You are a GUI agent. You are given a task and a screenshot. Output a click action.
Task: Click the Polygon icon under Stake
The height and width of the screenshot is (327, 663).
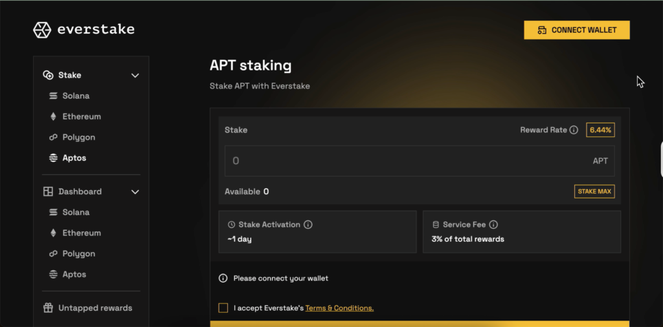click(x=53, y=137)
